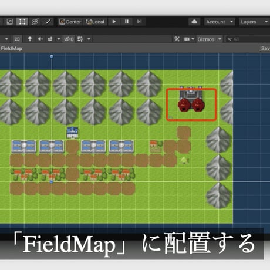Grab the top rect handle dot
The height and width of the screenshot is (270, 270).
(x=52, y=56)
